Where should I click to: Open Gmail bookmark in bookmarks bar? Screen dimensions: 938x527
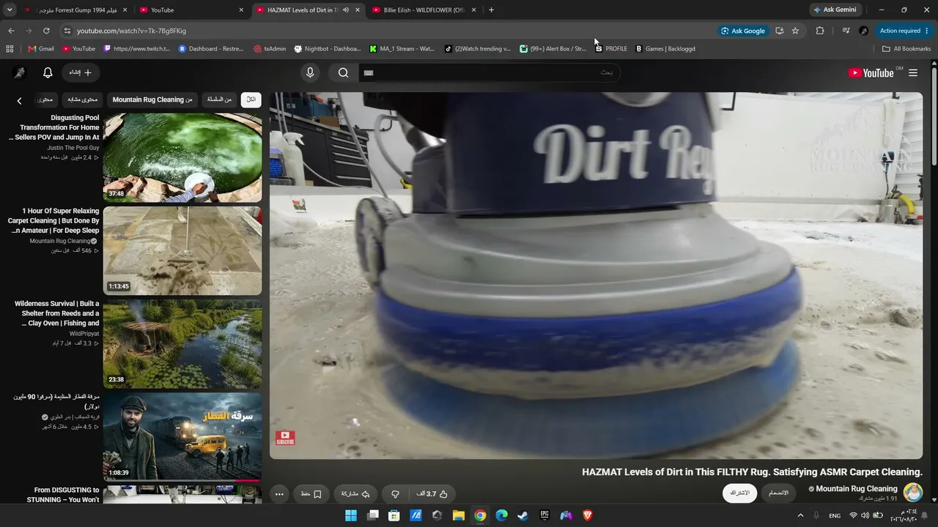41,49
